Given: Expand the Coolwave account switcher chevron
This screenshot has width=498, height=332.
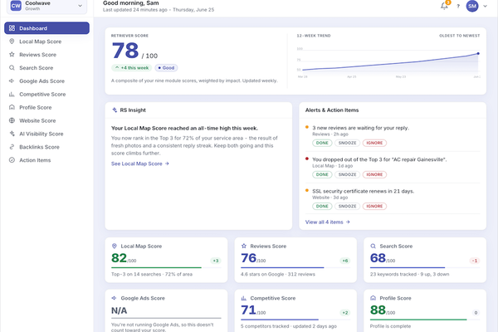Looking at the screenshot, I should tap(80, 6).
